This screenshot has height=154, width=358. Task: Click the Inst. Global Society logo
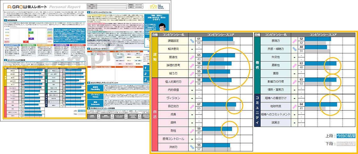[x=157, y=6]
